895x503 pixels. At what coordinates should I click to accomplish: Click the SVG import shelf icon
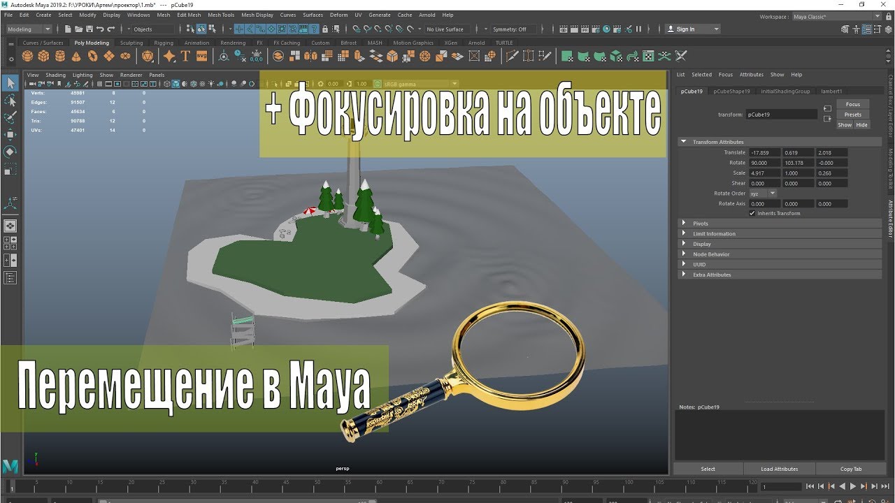coord(201,56)
